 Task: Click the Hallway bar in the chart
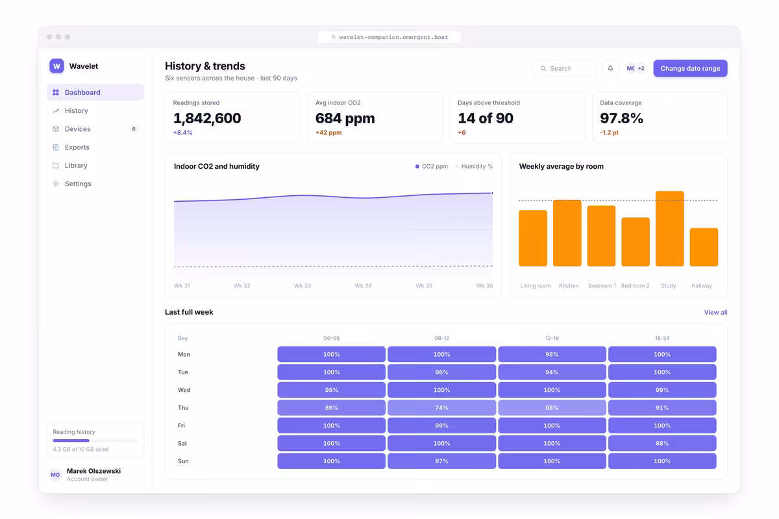click(x=704, y=247)
